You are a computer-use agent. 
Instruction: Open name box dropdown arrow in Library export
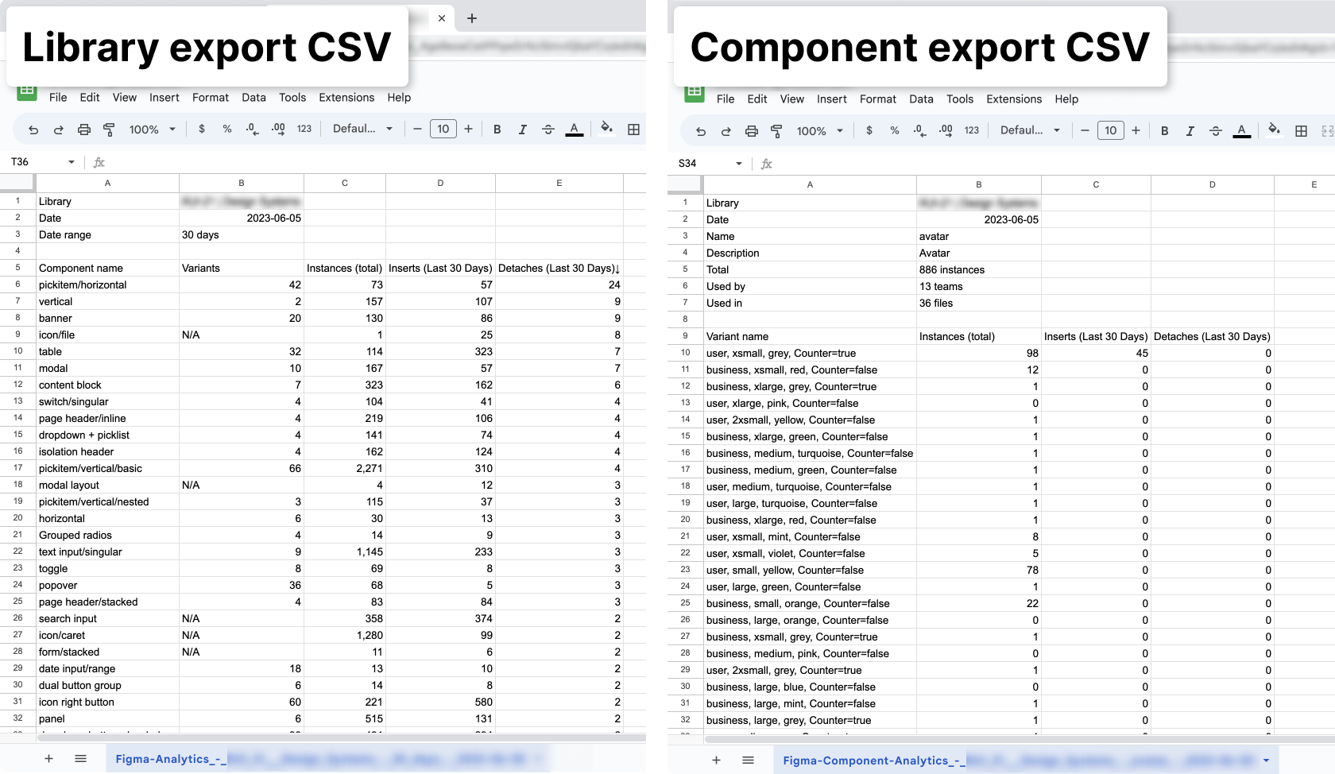point(72,162)
